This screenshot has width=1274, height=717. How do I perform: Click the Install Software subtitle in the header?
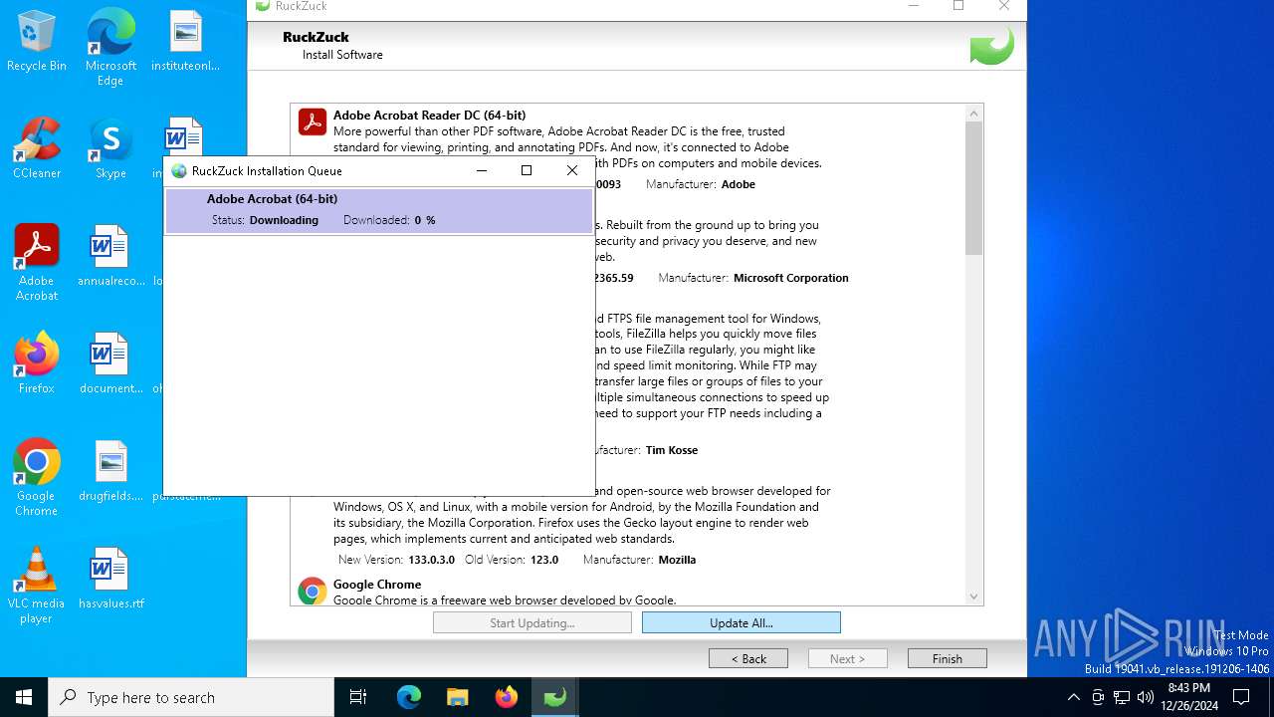(x=342, y=55)
